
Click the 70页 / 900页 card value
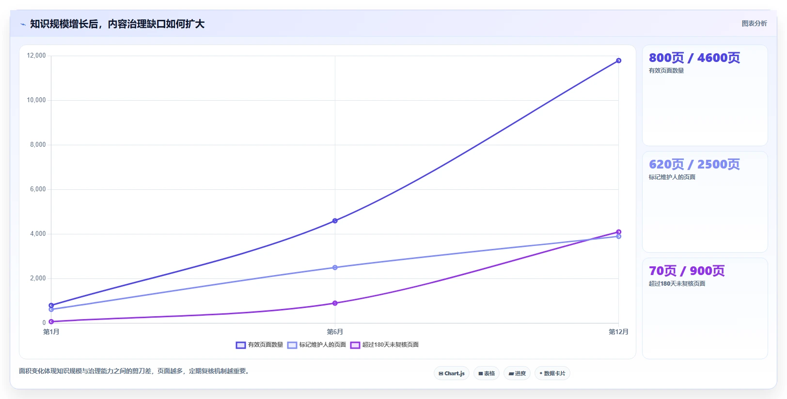click(687, 271)
